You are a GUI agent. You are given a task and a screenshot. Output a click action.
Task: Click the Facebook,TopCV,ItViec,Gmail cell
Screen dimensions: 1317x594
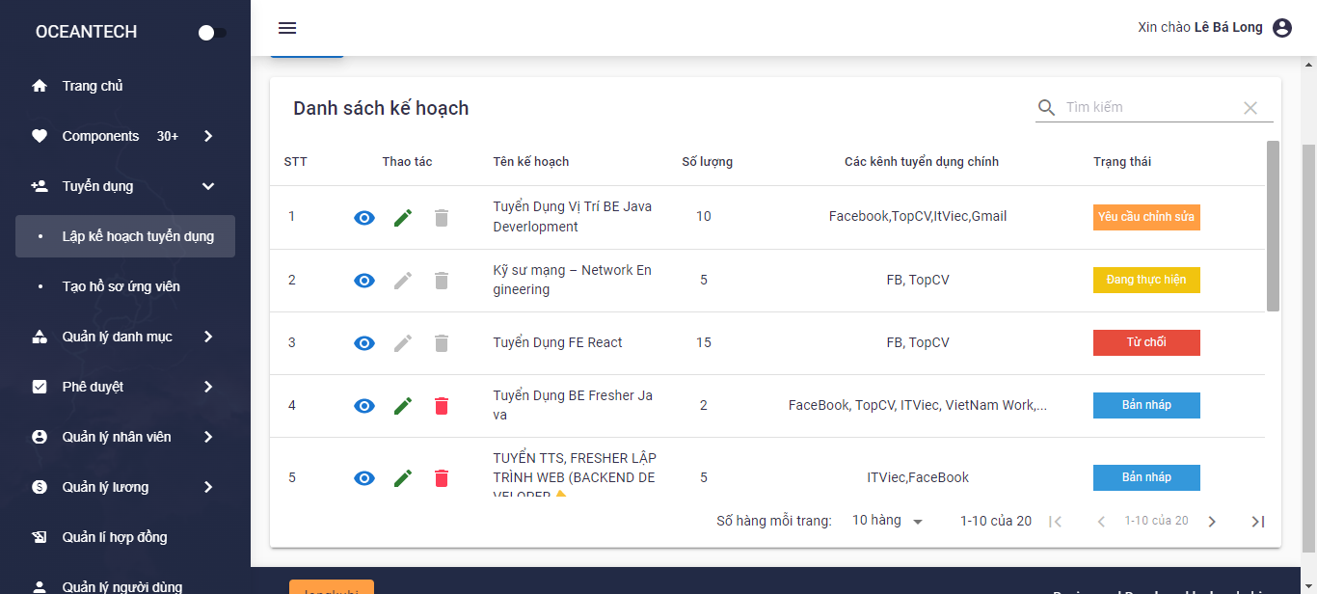tap(918, 216)
